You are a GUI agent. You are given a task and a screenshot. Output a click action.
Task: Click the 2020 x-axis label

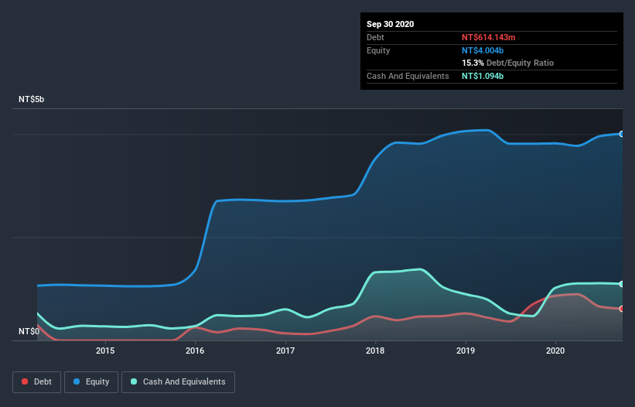tap(555, 351)
